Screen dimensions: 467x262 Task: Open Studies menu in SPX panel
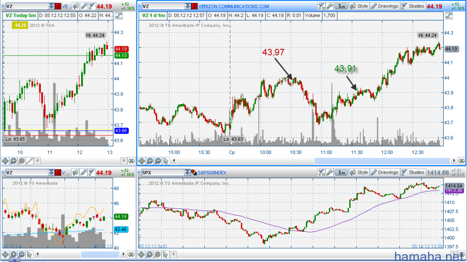pyautogui.click(x=413, y=172)
